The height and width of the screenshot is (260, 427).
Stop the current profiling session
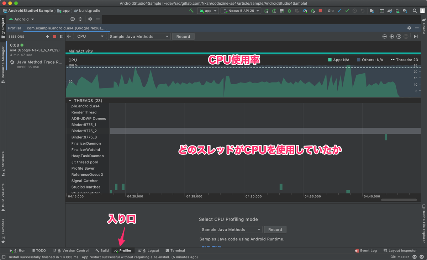54,36
